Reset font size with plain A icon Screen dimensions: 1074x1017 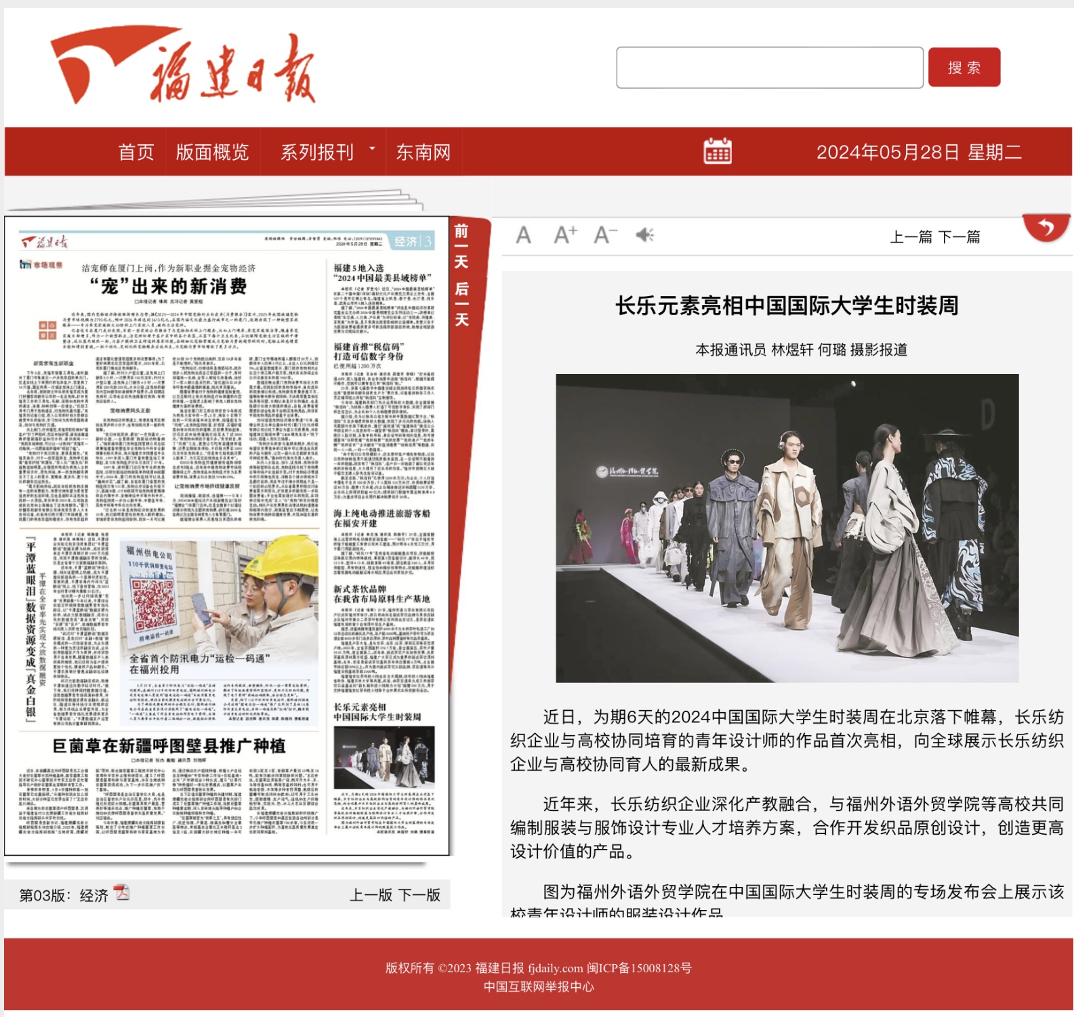tap(523, 236)
